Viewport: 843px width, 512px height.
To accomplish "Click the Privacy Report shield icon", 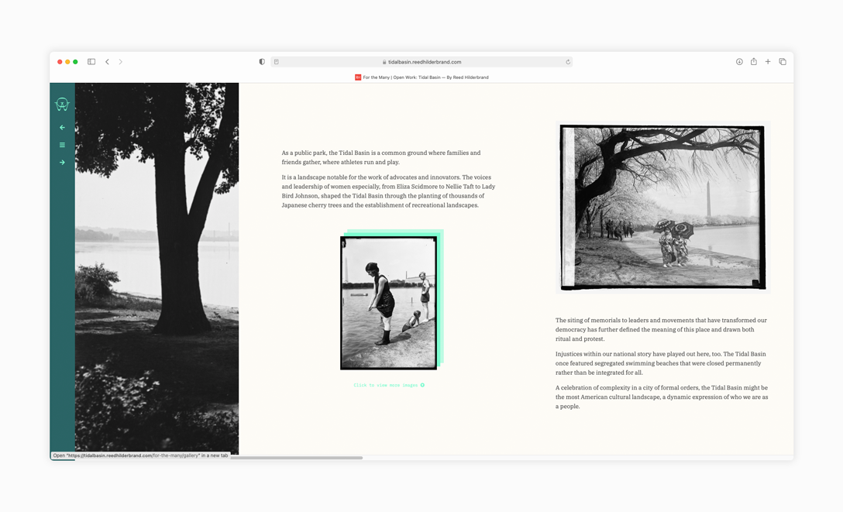I will pos(261,61).
